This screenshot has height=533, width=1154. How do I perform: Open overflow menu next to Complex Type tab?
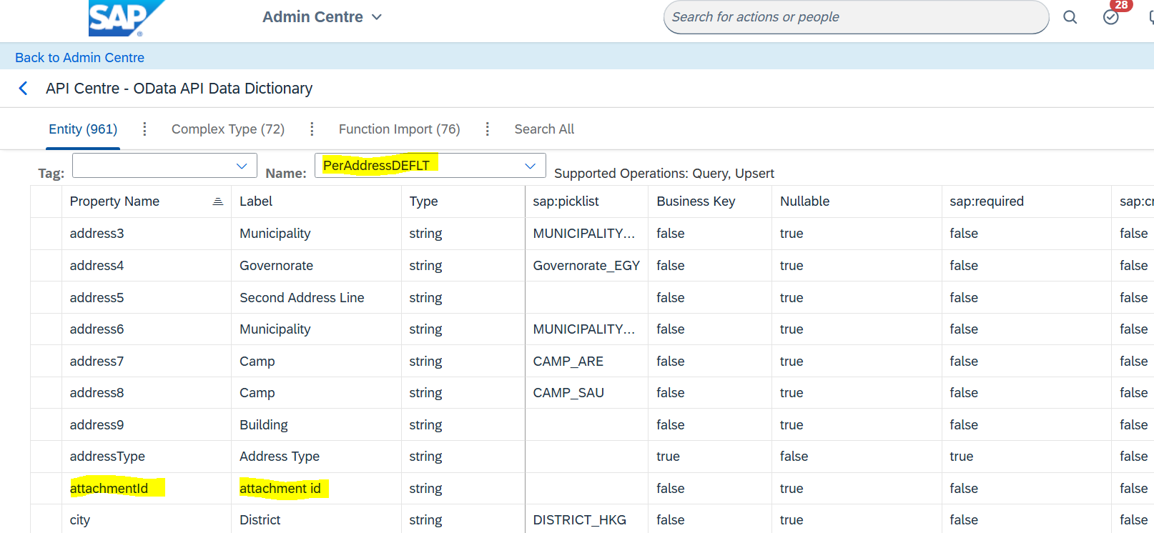pos(312,129)
